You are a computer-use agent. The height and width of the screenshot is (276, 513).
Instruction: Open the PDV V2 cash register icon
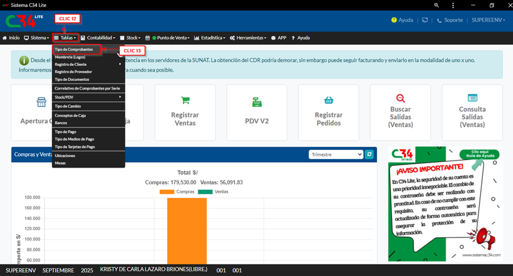(256, 102)
